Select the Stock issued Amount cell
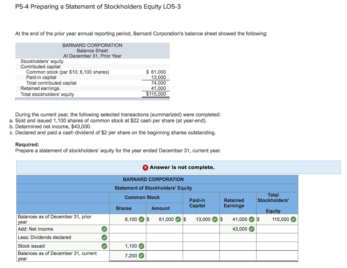 (164, 246)
